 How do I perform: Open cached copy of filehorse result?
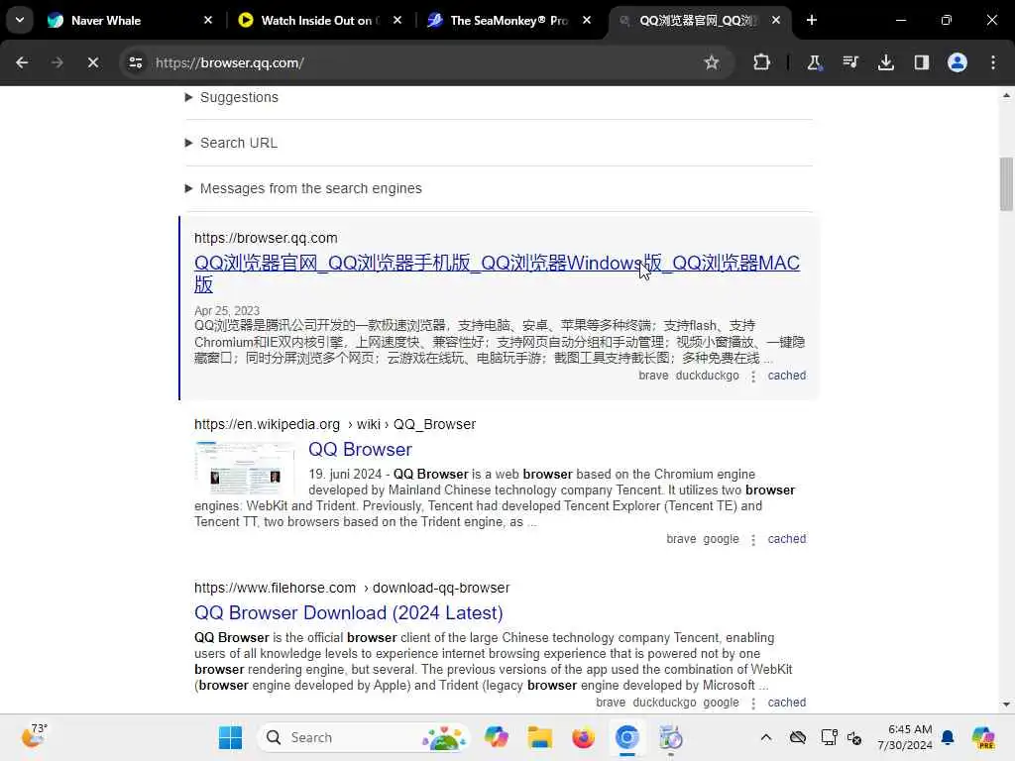pos(786,703)
